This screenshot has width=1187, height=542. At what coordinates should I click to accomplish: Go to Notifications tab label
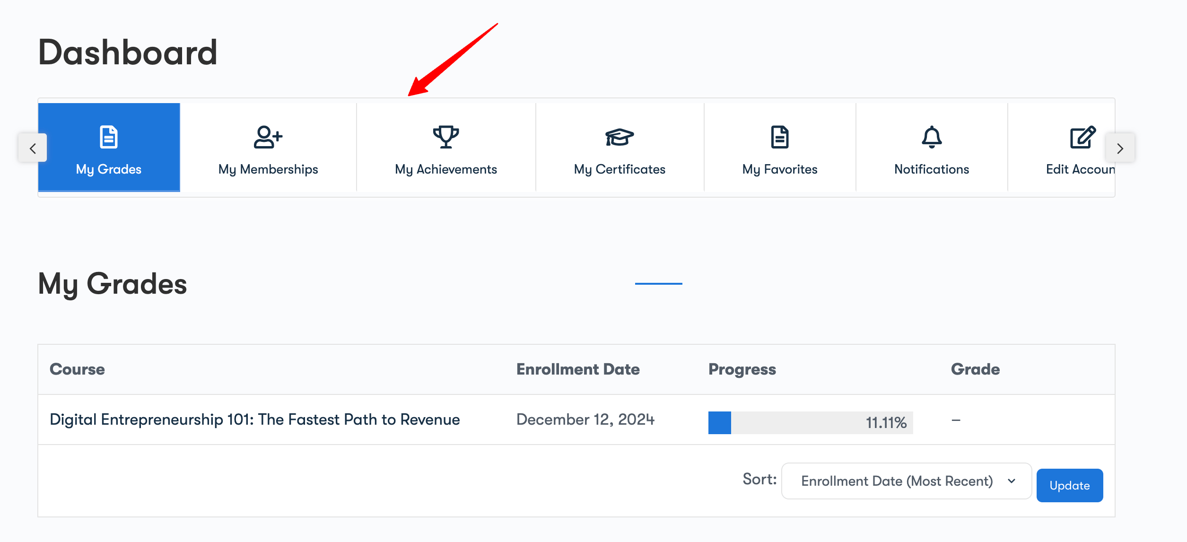tap(932, 169)
